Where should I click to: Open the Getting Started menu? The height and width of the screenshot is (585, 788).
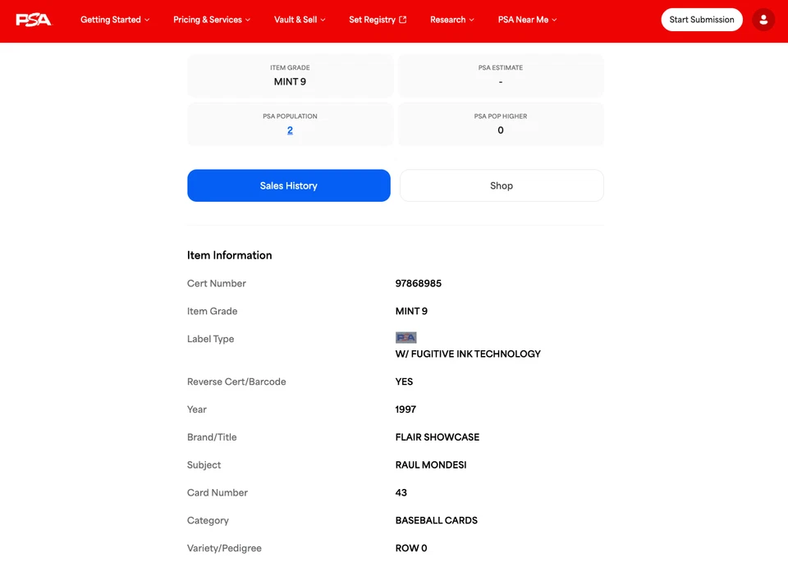(115, 20)
